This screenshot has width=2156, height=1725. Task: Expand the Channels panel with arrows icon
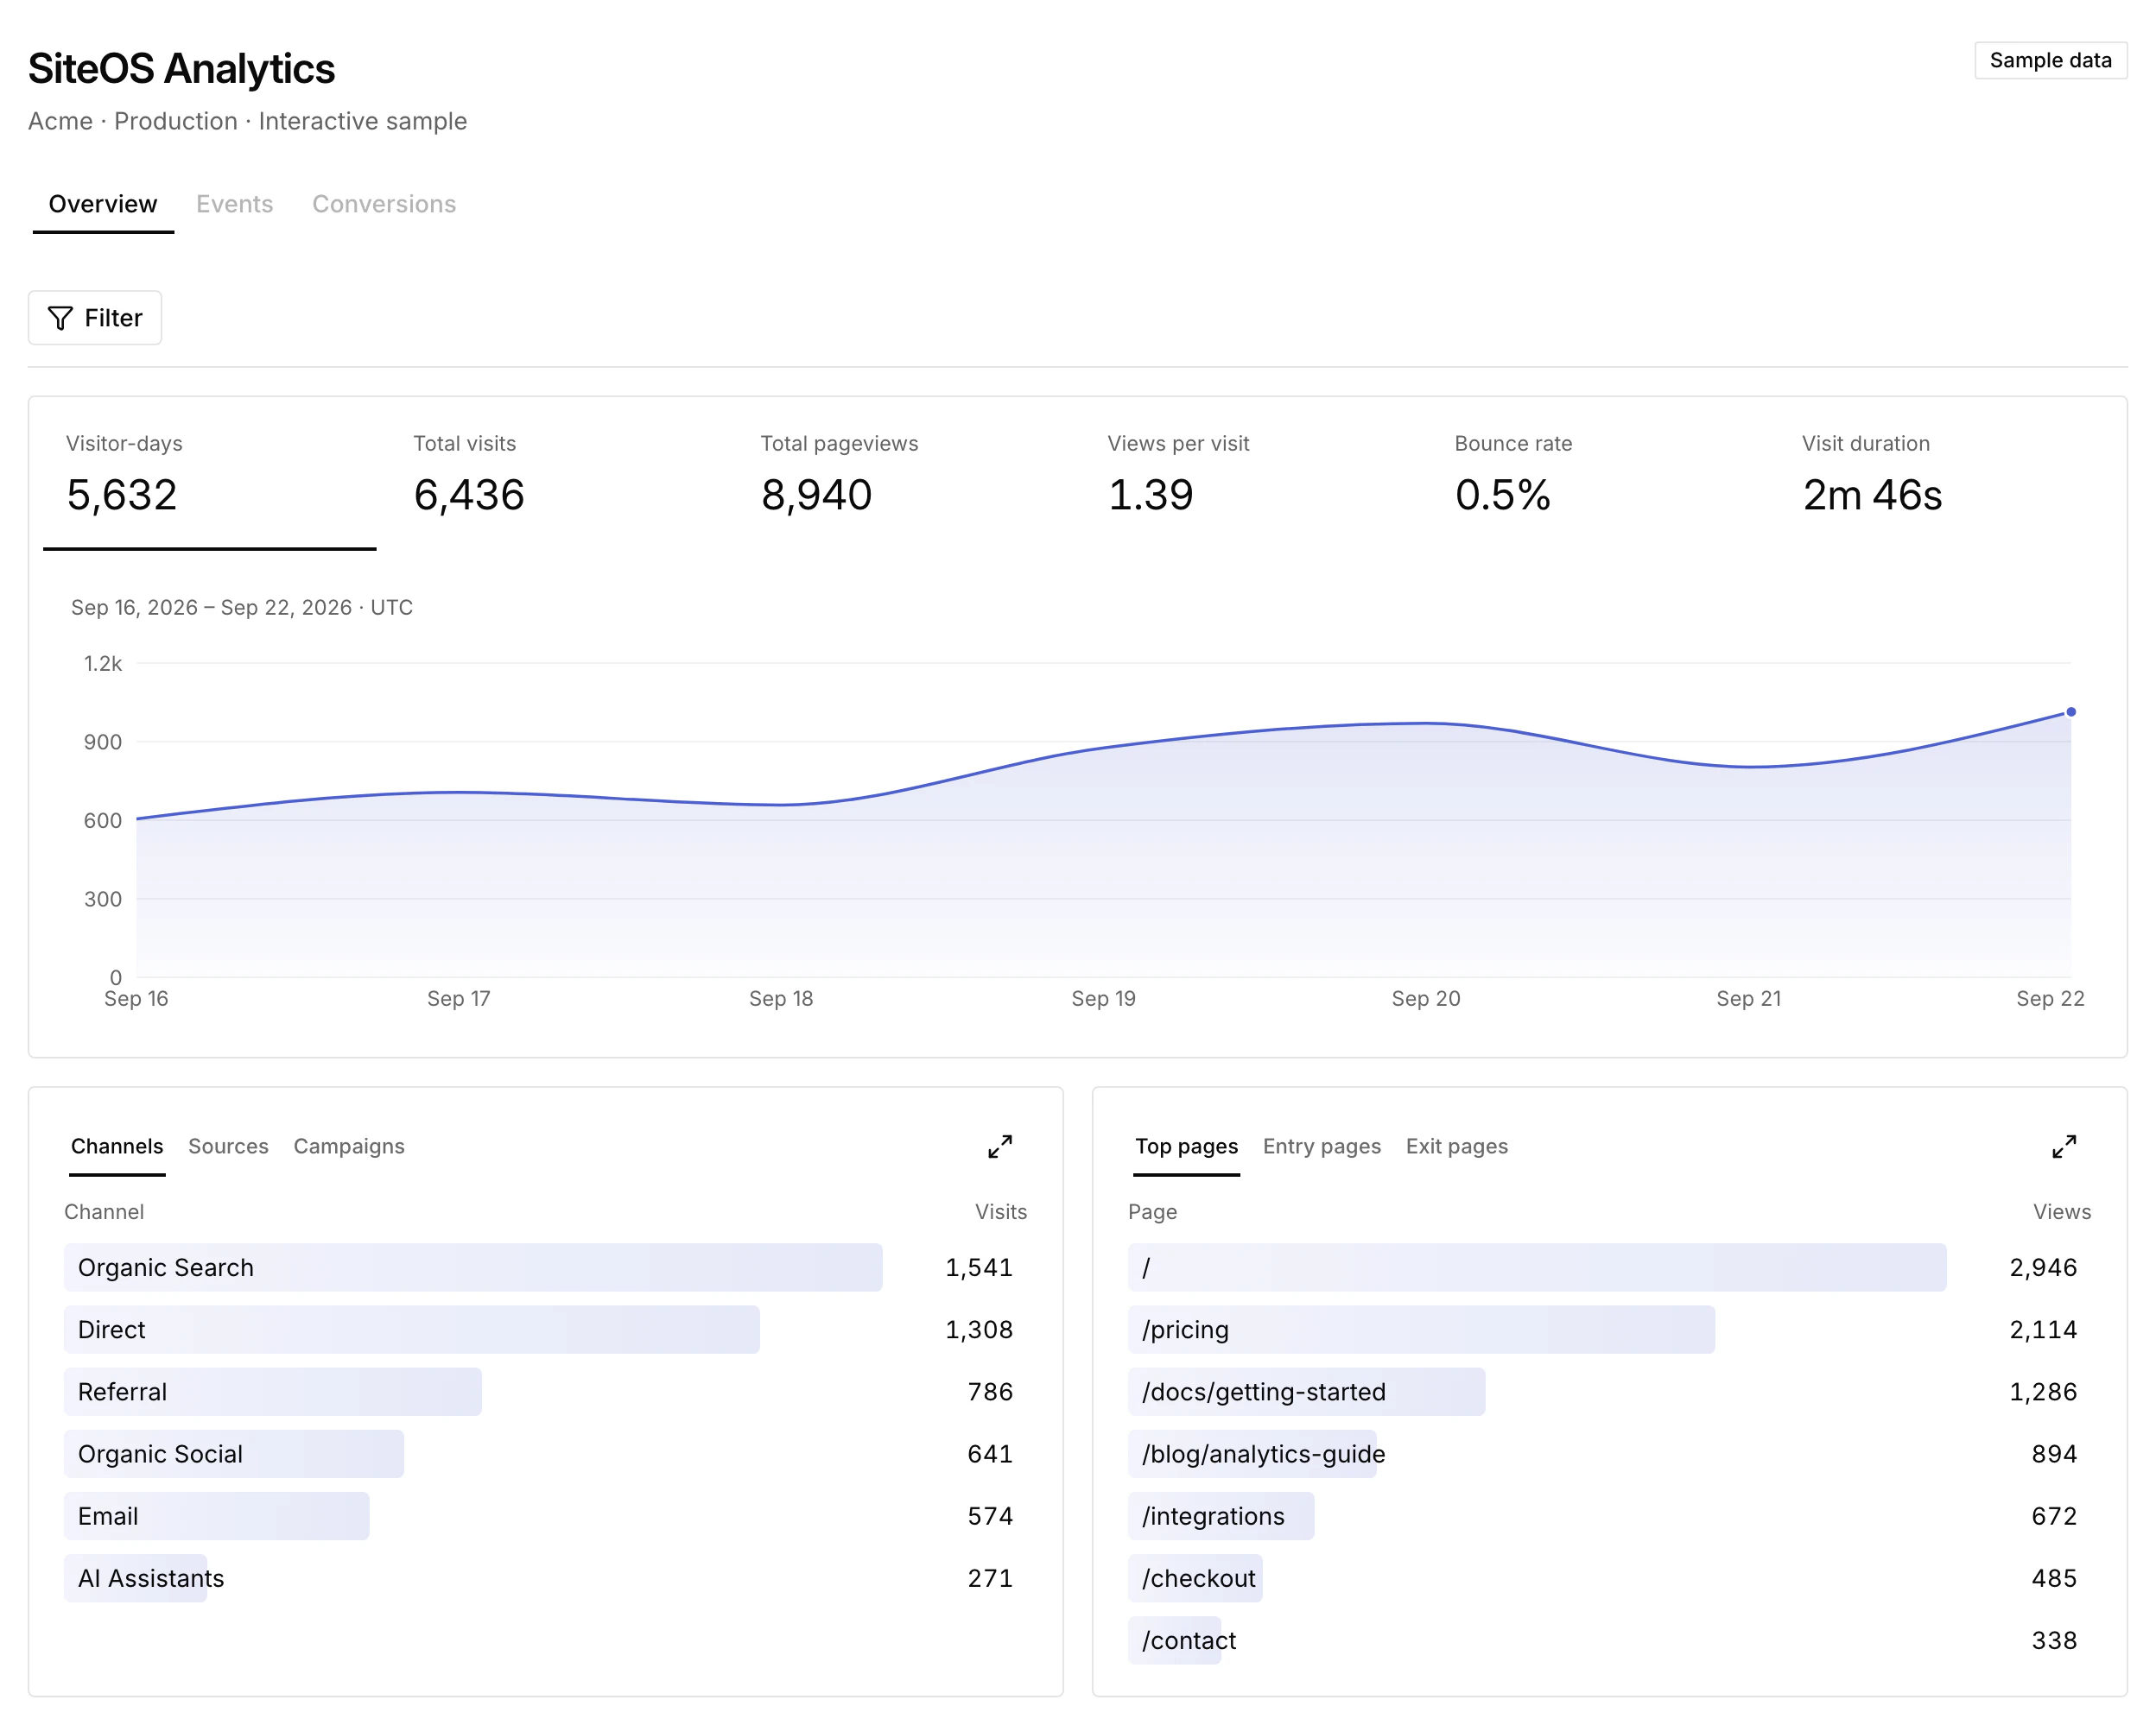(x=1000, y=1147)
